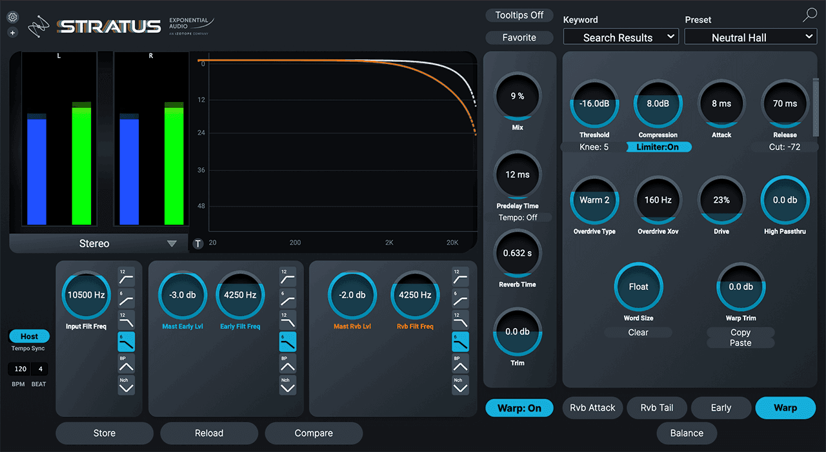Screen dimensions: 826x452
Task: Select 6 dB high-pass for the reverb filter
Action: (460, 298)
